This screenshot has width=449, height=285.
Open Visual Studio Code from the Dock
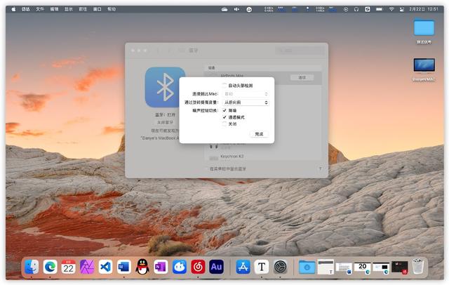tap(105, 267)
